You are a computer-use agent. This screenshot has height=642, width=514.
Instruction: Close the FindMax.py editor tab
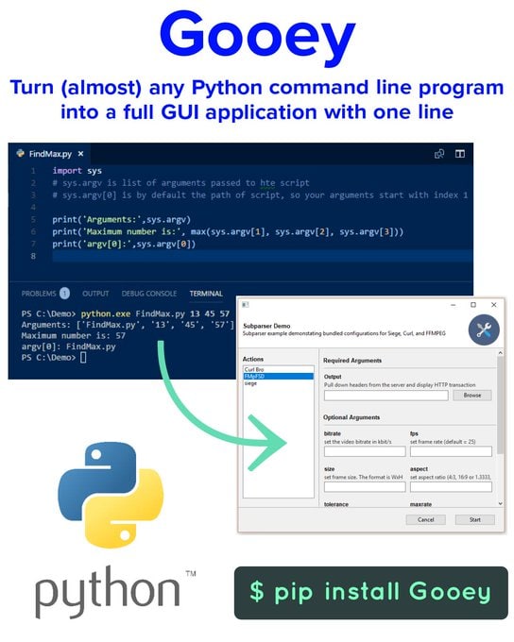click(x=80, y=154)
